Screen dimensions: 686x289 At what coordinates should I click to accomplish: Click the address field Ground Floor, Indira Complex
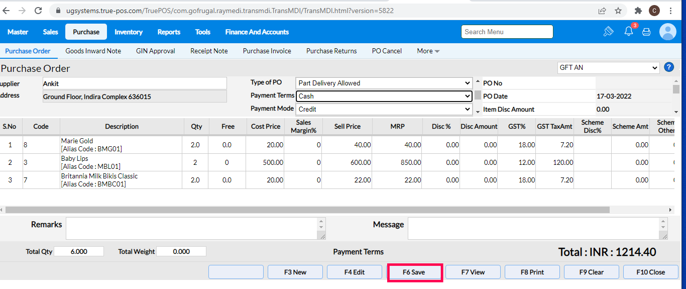135,97
